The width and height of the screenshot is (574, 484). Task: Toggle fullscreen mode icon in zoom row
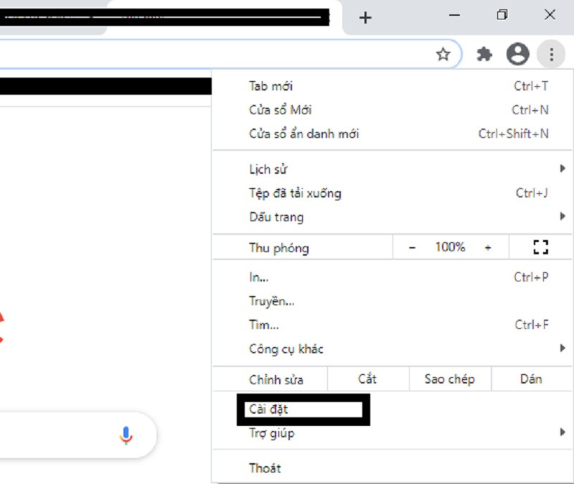point(540,248)
